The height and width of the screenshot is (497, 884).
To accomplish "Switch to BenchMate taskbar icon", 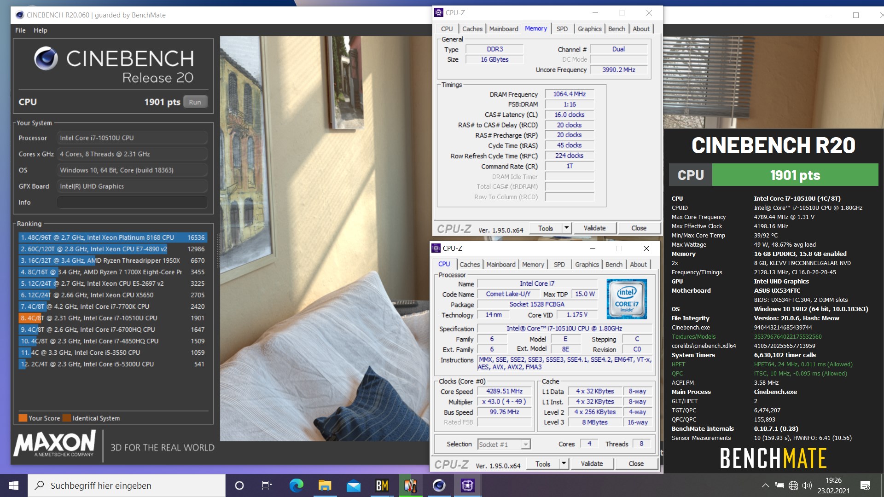I will [x=382, y=485].
